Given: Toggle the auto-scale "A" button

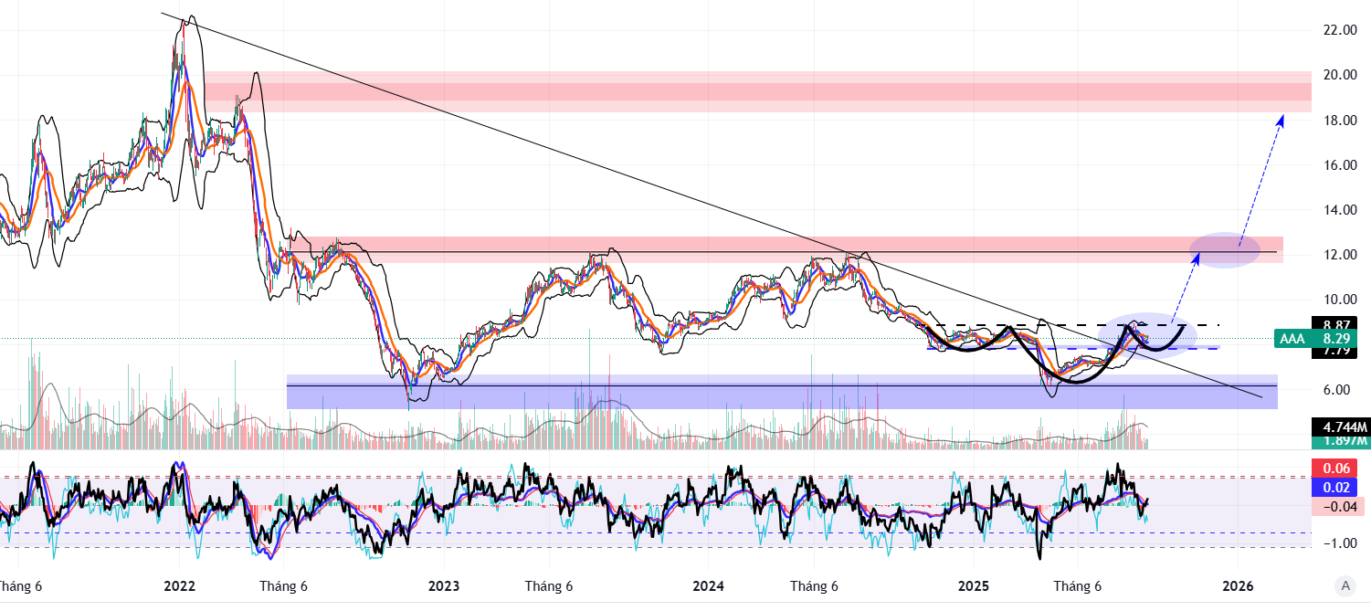Looking at the screenshot, I should pos(1344,585).
